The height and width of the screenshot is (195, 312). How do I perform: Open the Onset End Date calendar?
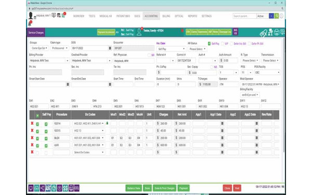(x=110, y=84)
